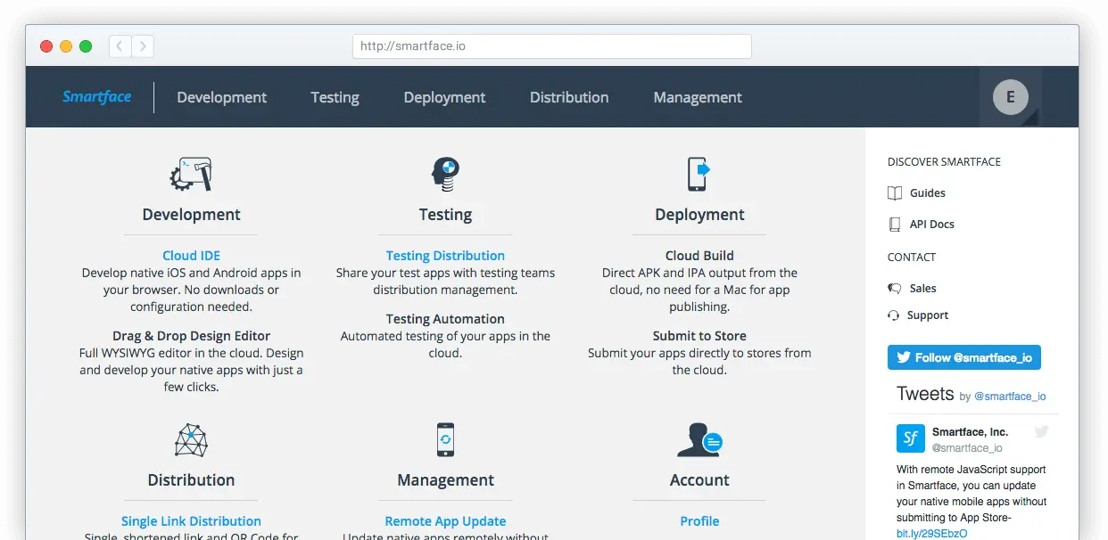Go back with the browser back arrow
The height and width of the screenshot is (540, 1108).
tap(120, 46)
